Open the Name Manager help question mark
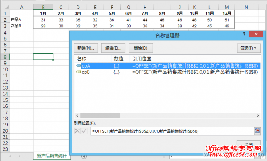Viewport: 267px width, 161px height. 244,34
